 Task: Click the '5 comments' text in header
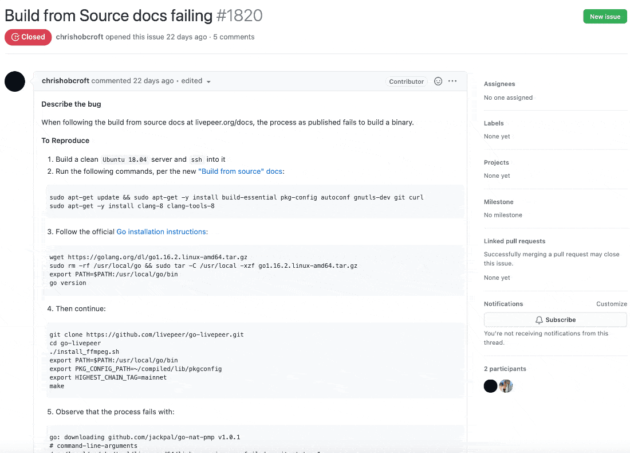(x=234, y=37)
